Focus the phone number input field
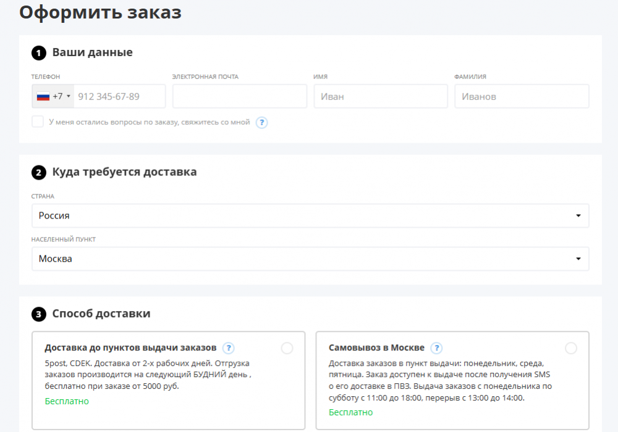 (x=119, y=97)
